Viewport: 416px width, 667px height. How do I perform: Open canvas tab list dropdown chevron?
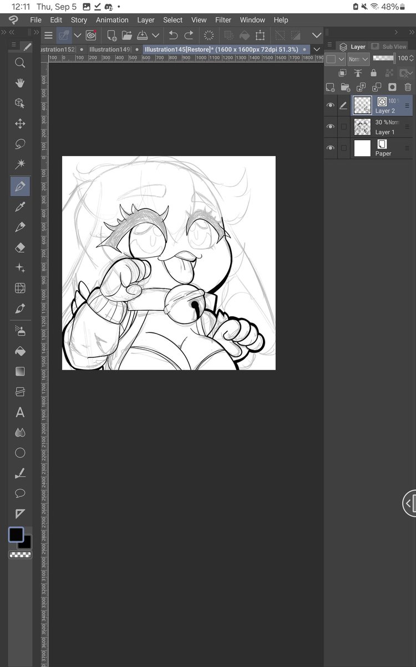(x=317, y=49)
